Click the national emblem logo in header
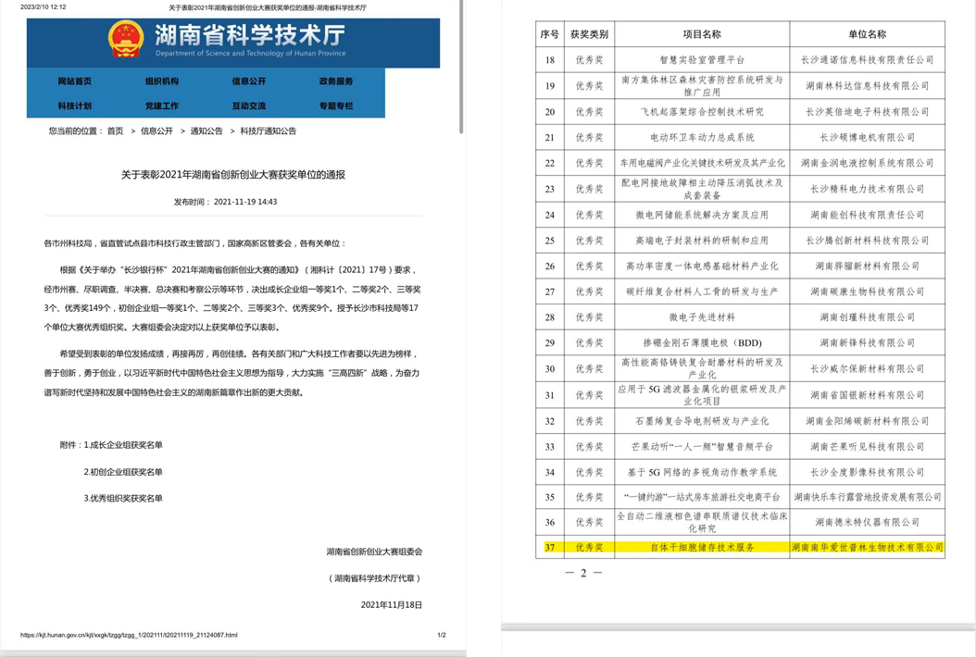Viewport: 976px width, 657px height. pos(126,41)
